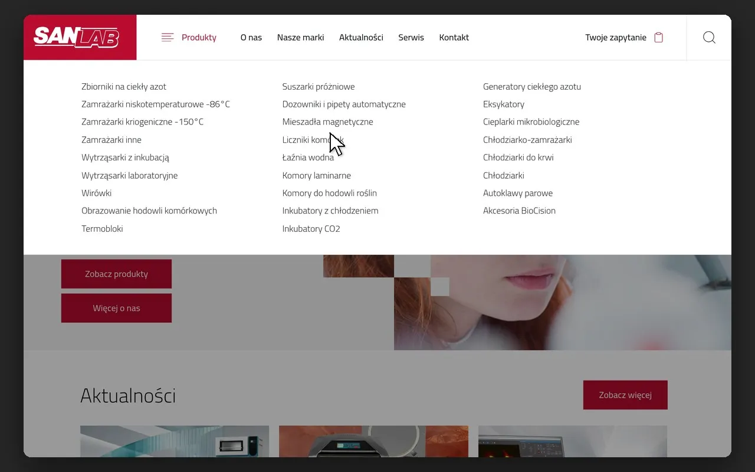
Task: Open Łaźnia wodna category
Action: point(308,158)
